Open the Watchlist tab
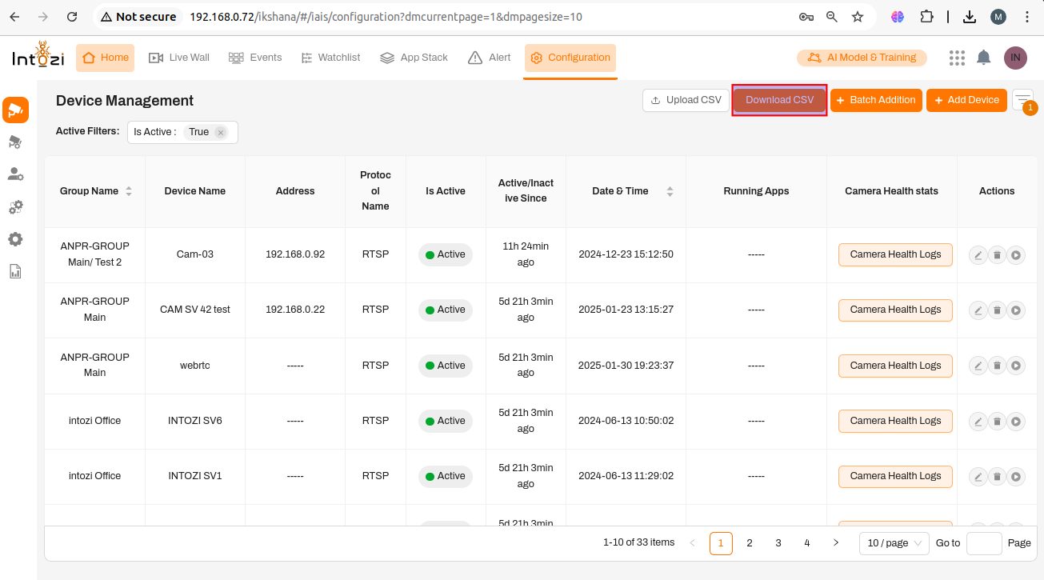Viewport: 1044px width, 580px height. pos(330,58)
